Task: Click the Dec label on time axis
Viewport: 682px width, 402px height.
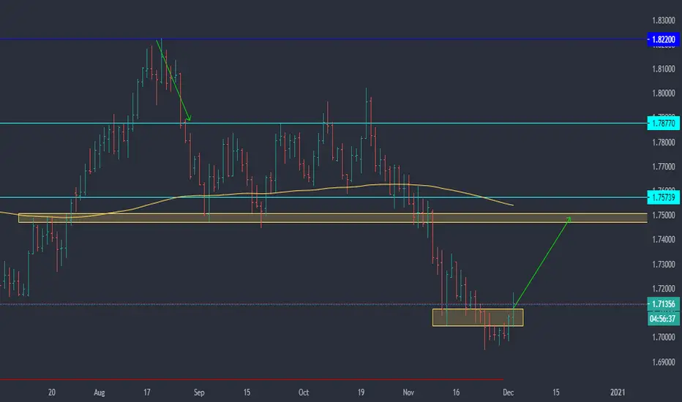Action: tap(508, 392)
